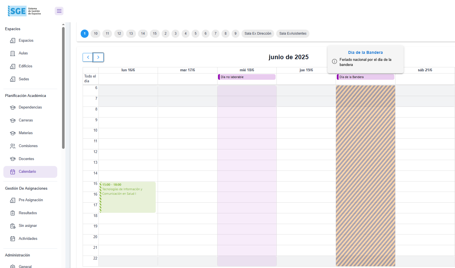Viewport: 455px width, 268px height.
Task: Select room chip 7
Action: 216,34
